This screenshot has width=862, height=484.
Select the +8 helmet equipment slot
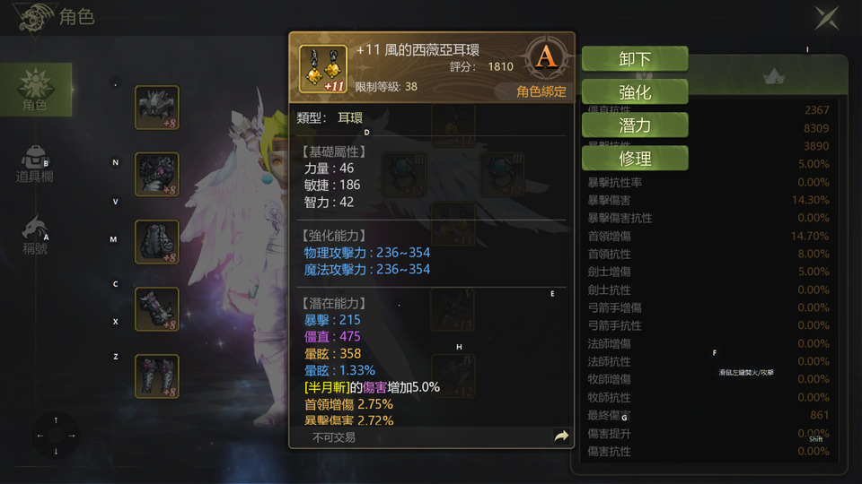(157, 108)
